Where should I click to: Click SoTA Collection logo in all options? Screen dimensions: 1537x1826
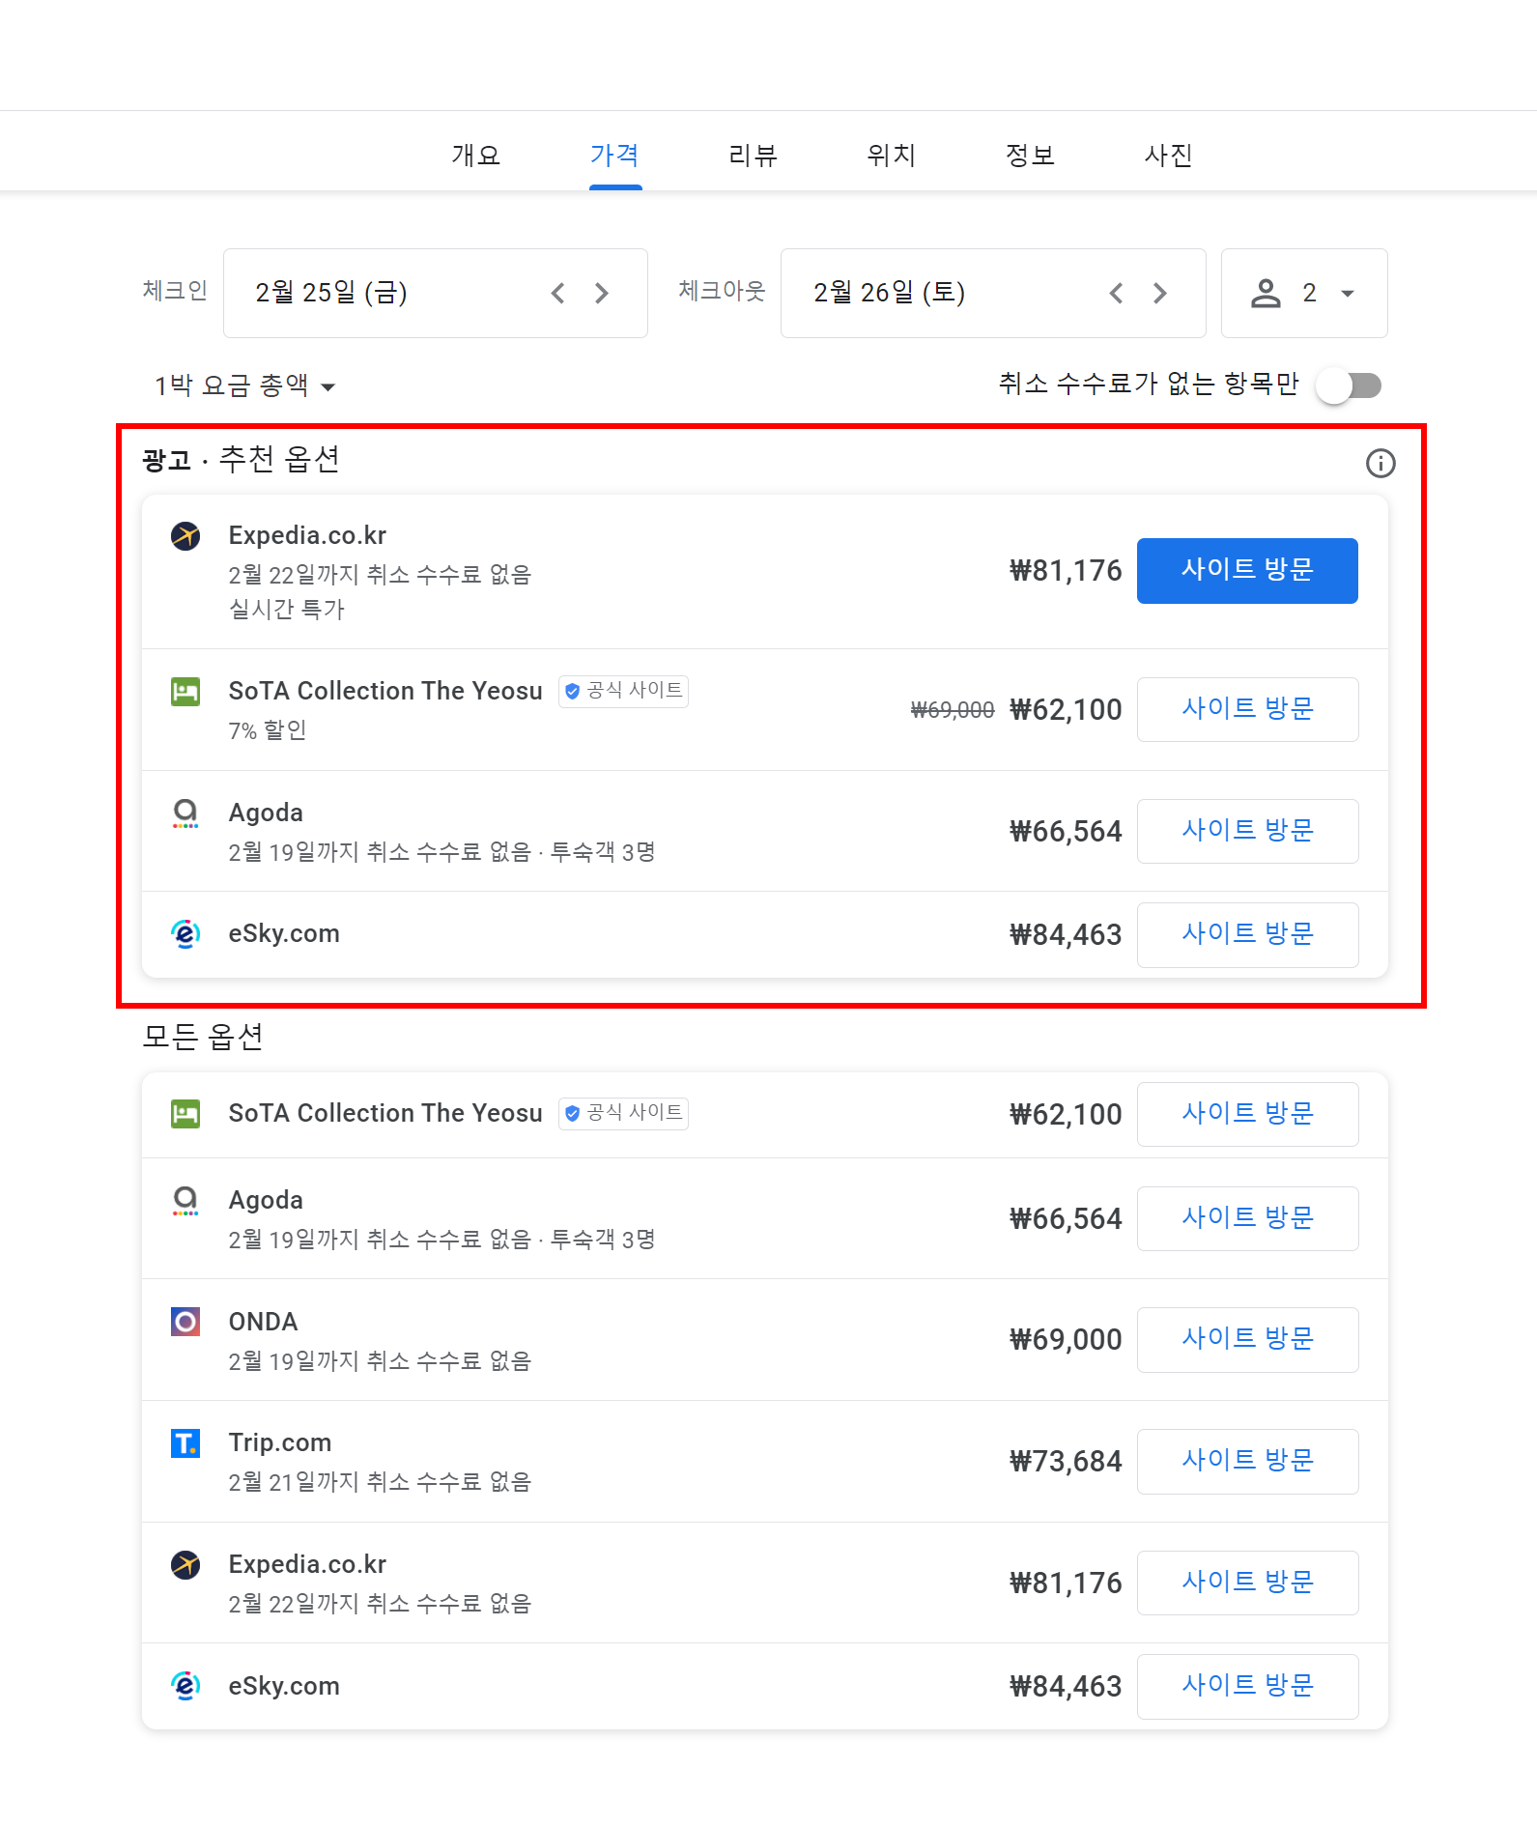tap(185, 1113)
